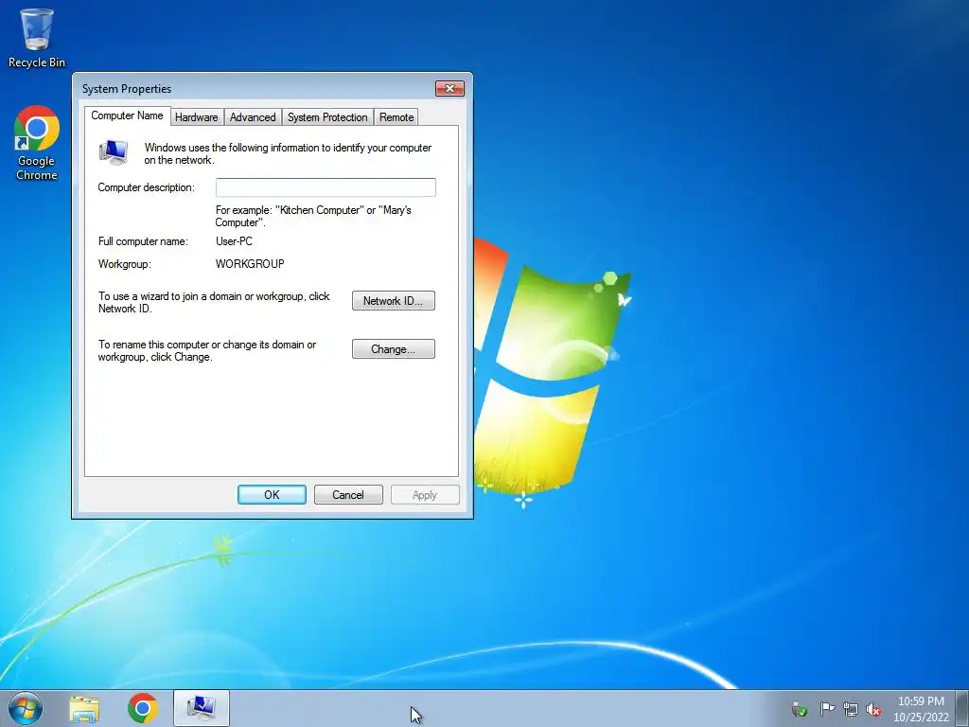
Task: Open Safely Remove Hardware tray icon
Action: (800, 709)
